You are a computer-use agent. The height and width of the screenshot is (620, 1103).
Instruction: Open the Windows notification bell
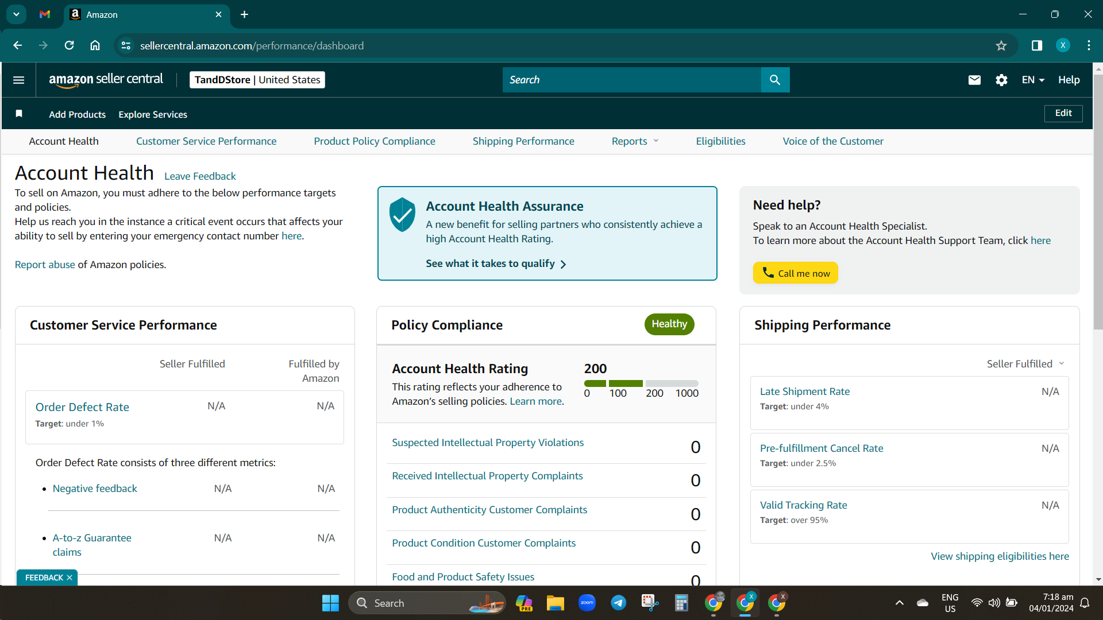pos(1085,603)
